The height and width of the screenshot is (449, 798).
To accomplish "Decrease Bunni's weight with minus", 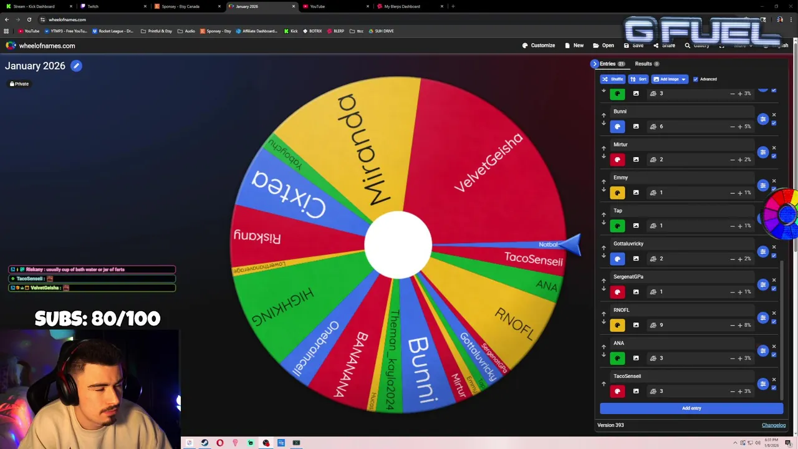I will (x=732, y=127).
